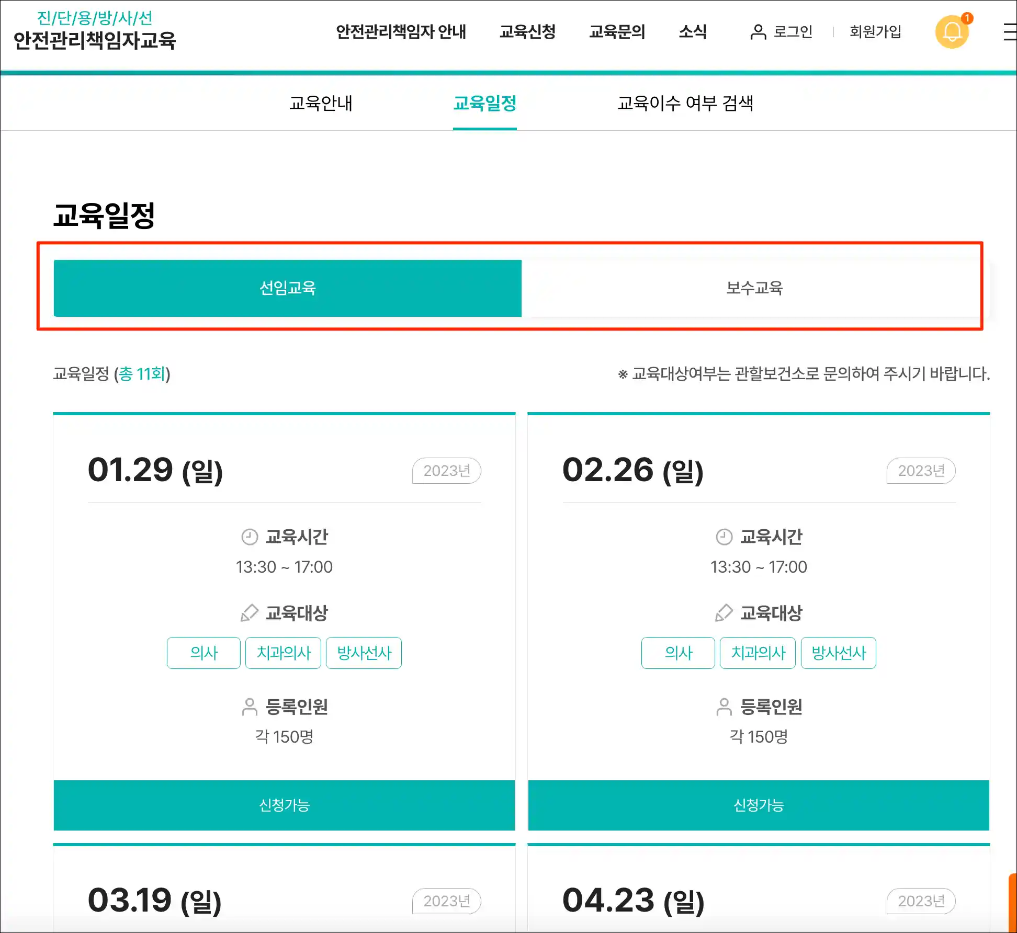Open the 교육신청 menu
The image size is (1017, 933).
tap(527, 32)
